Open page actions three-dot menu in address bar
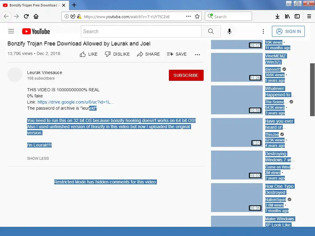The height and width of the screenshot is (236, 315). 189,17
